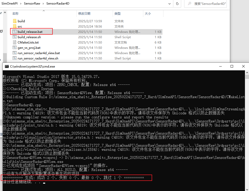Viewport: 249px width, 191px height.
Task: Click the 生成: 成功 2 个 result line
Action: [73, 178]
